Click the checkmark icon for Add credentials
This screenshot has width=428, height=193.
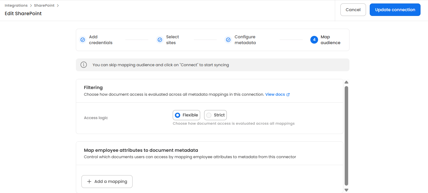[83, 40]
